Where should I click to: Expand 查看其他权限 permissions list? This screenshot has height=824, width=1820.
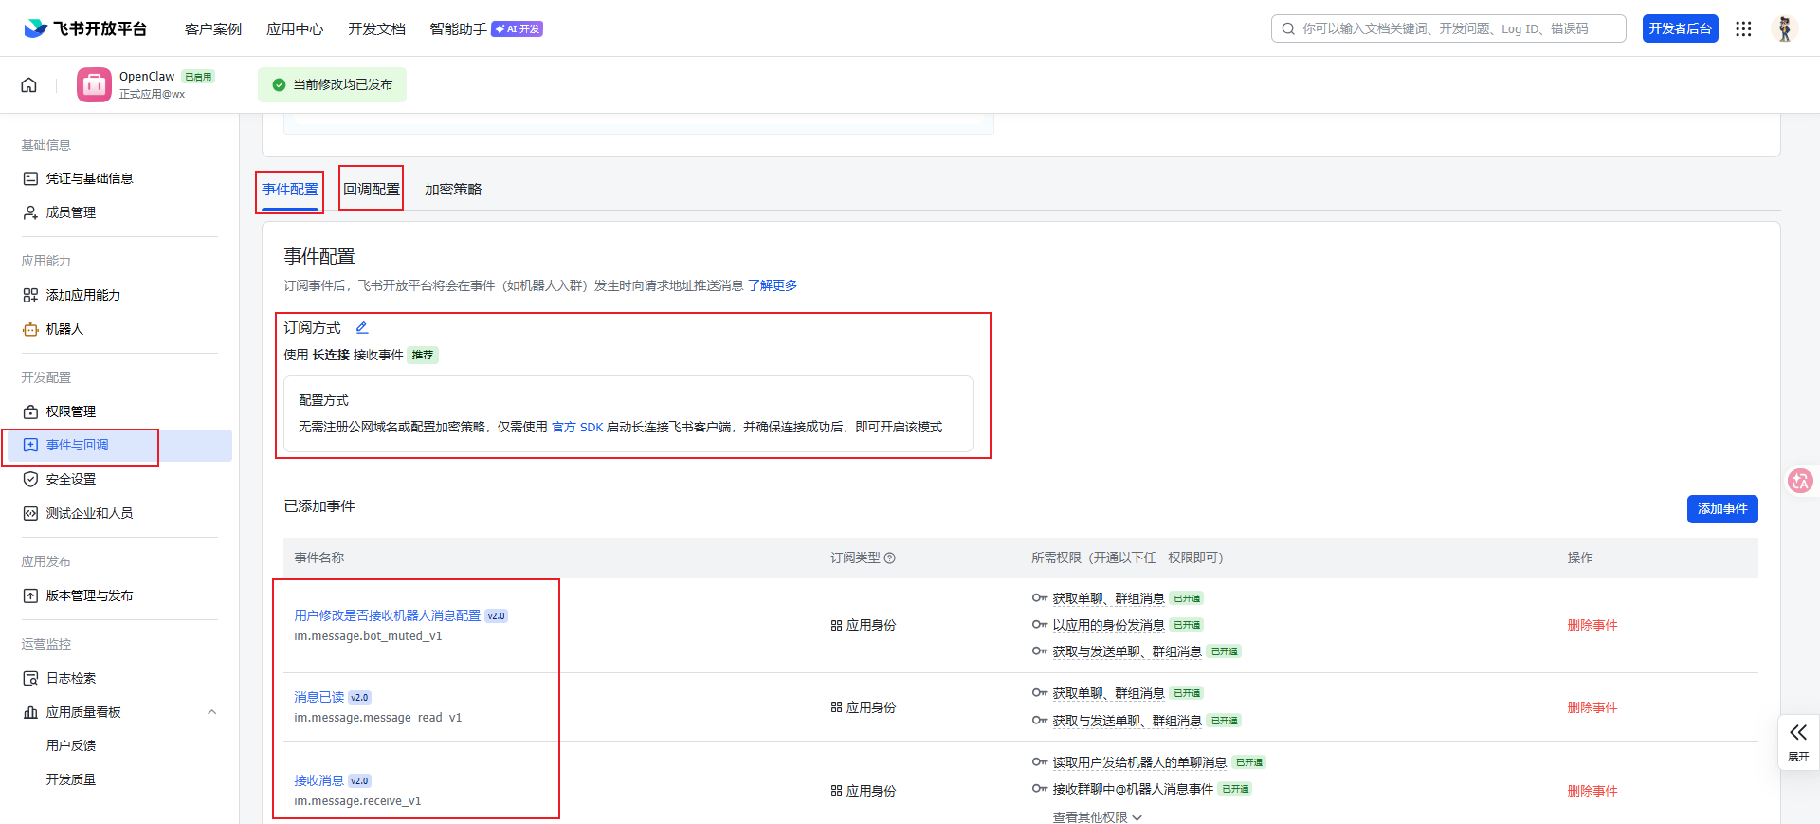pyautogui.click(x=1097, y=816)
